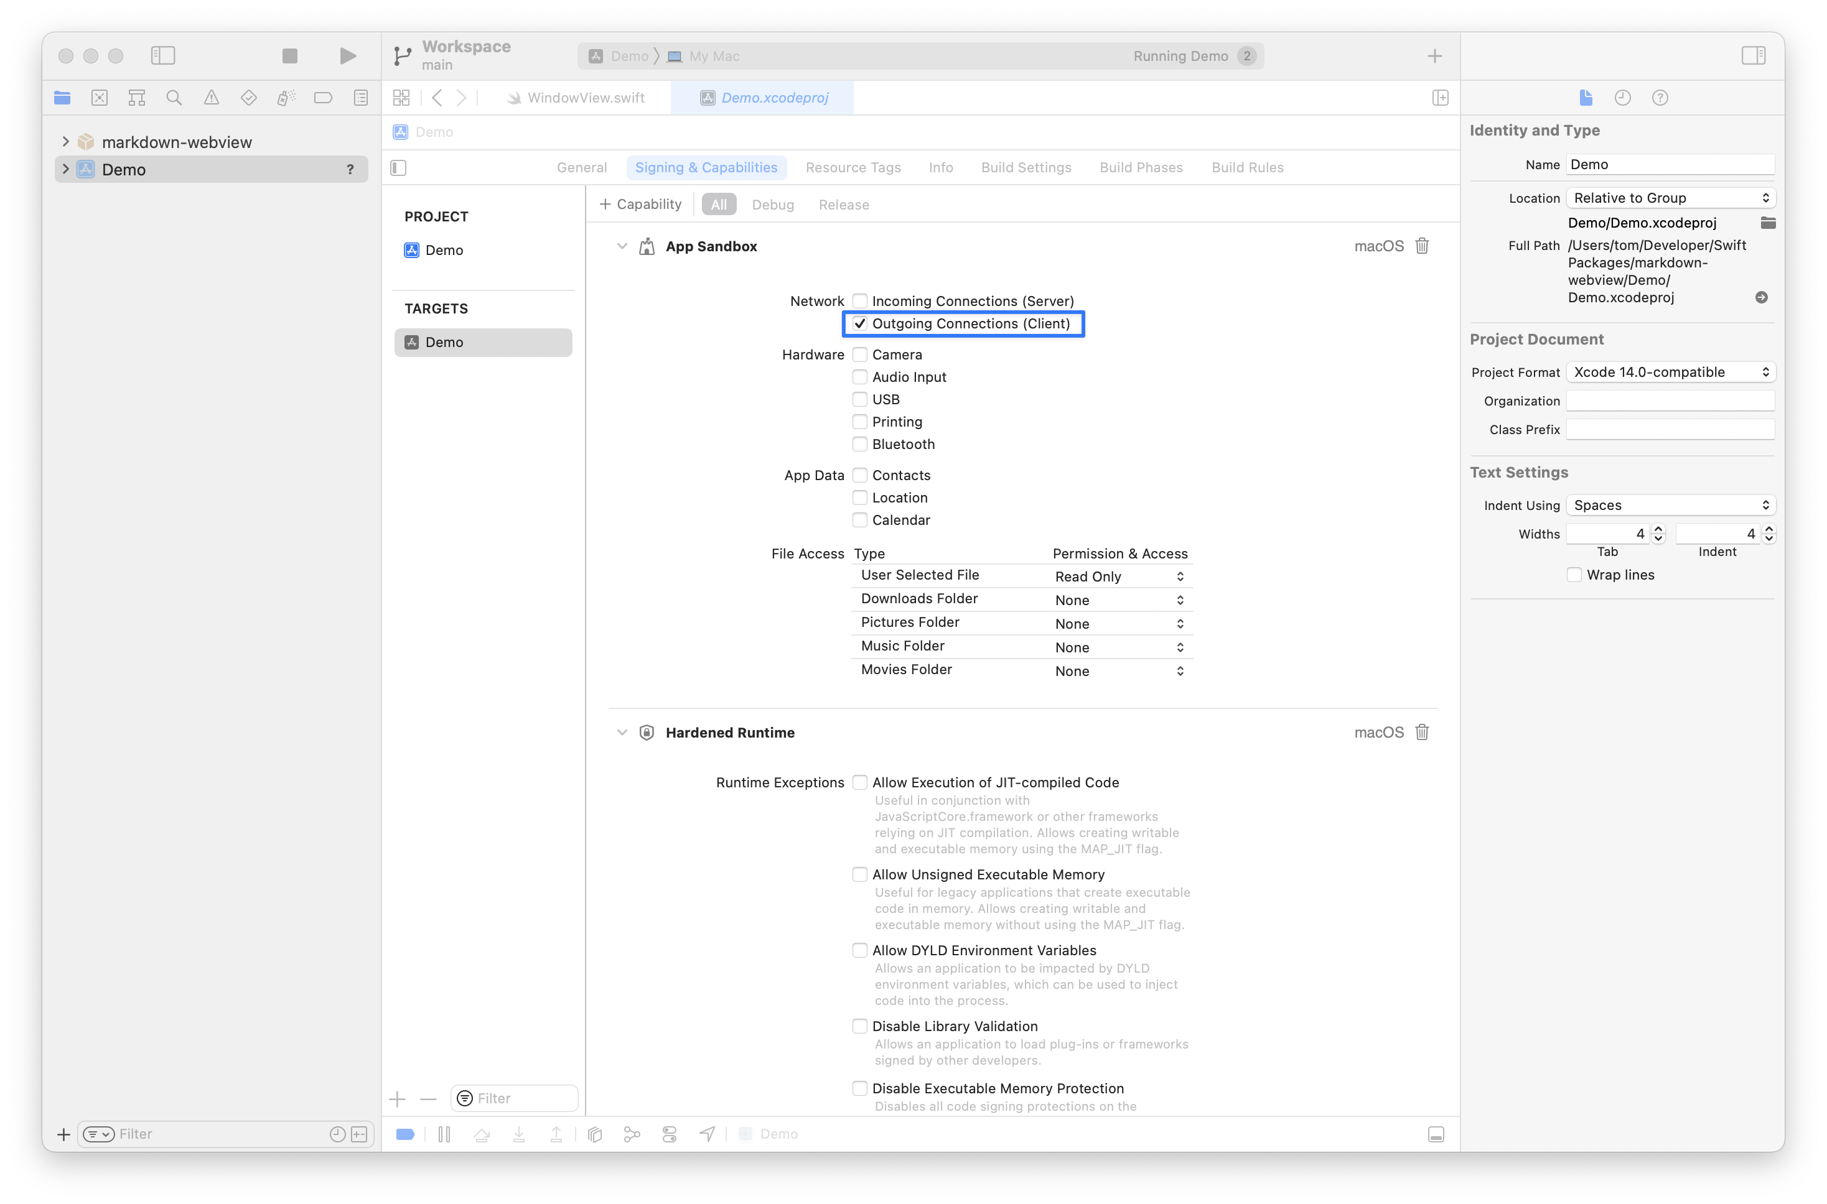Open the Find navigator magnifier icon
The width and height of the screenshot is (1827, 1204).
[x=174, y=98]
